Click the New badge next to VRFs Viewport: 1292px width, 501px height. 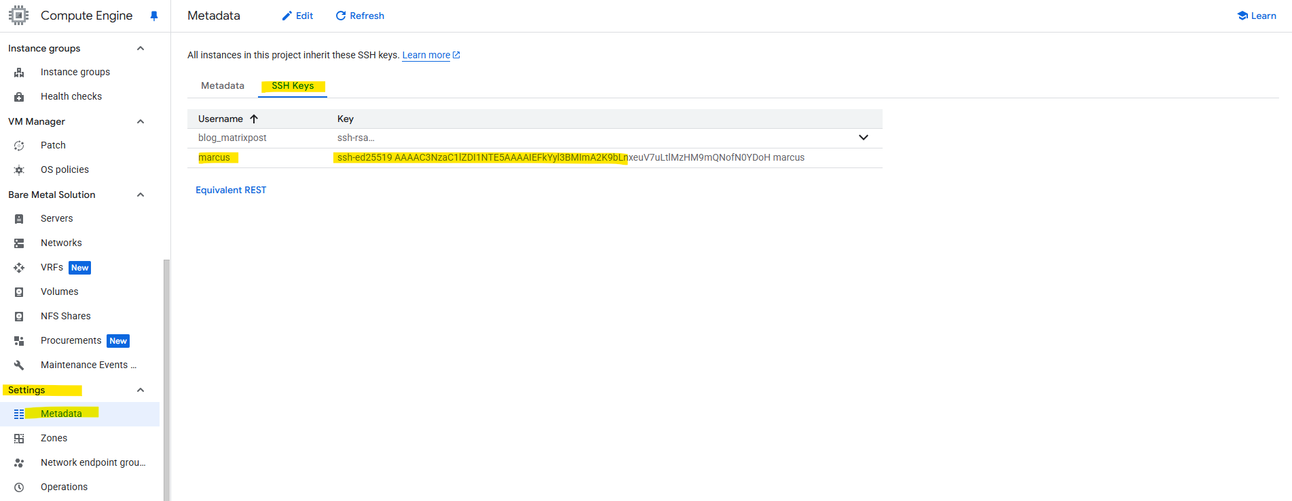pos(80,268)
